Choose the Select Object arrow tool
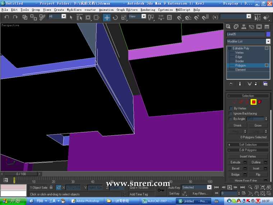Viewport: 273px width, 205px height. coord(71,17)
